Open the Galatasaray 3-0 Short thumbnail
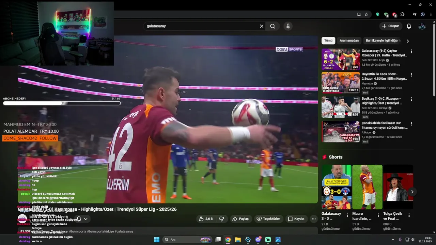This screenshot has width=436, height=245. pyautogui.click(x=337, y=187)
